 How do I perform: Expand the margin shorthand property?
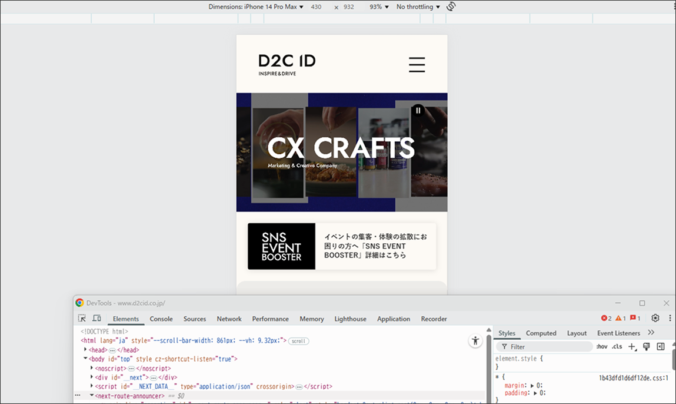pos(532,385)
